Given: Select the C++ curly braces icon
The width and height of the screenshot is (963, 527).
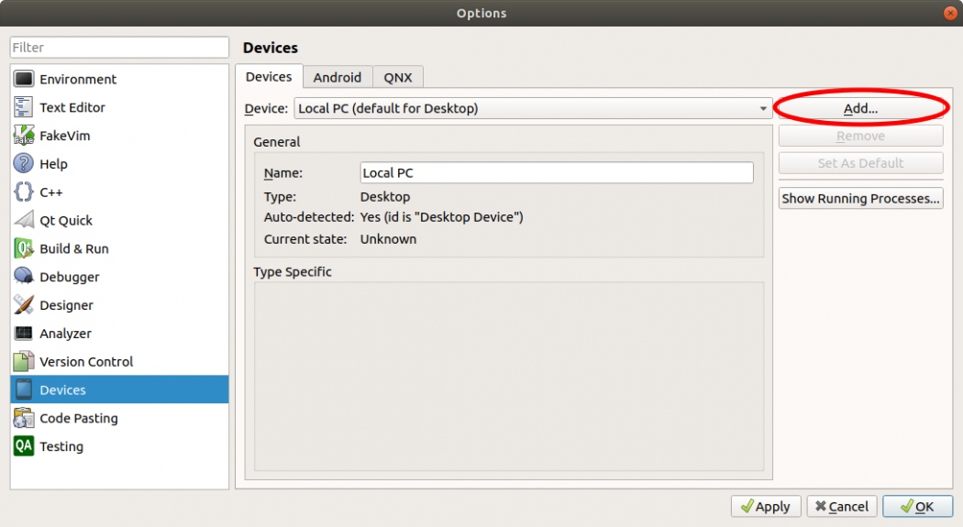Looking at the screenshot, I should point(24,192).
